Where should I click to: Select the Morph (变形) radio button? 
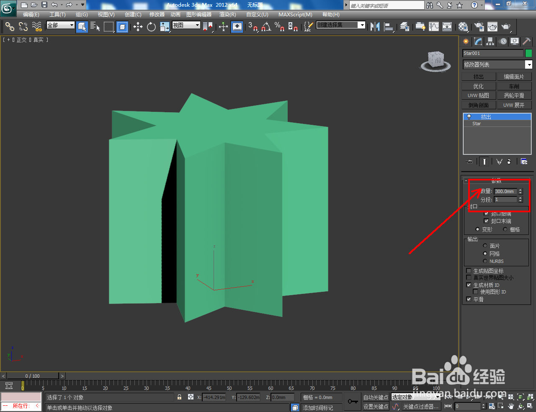[477, 229]
